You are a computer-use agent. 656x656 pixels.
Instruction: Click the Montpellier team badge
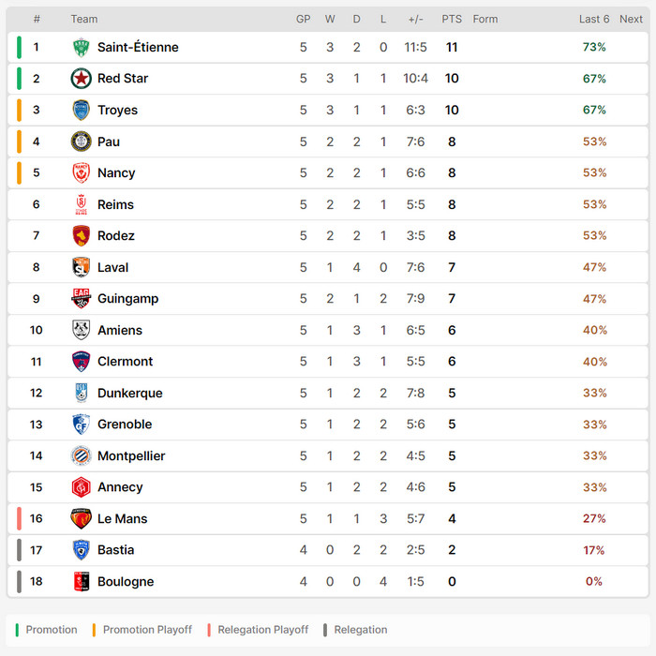click(82, 456)
